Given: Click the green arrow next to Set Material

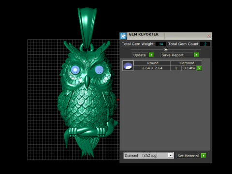Looking at the screenshot, I should [203, 156].
